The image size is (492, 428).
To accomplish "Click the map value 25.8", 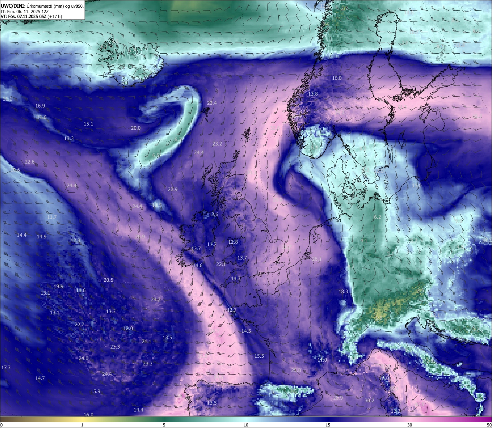I will click(x=296, y=370).
